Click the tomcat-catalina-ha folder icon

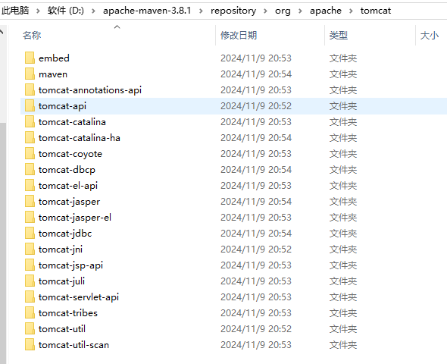coord(30,138)
